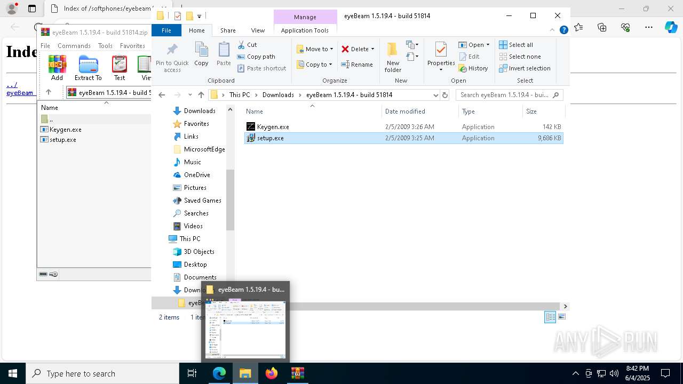683x384 pixels.
Task: Click This PC in address breadcrumb
Action: [x=240, y=95]
